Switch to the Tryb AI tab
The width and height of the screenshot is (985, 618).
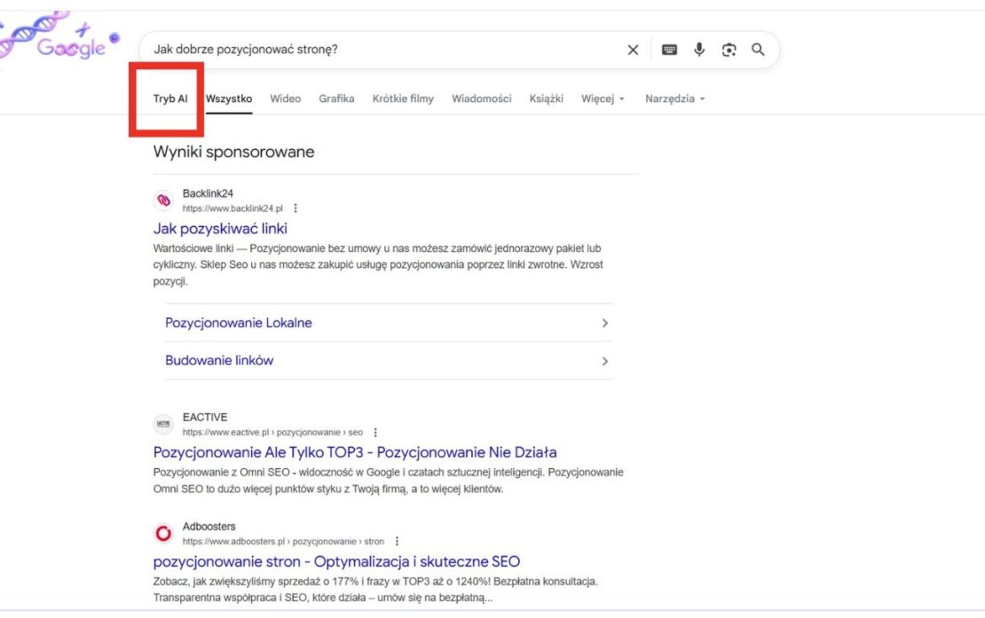point(170,98)
